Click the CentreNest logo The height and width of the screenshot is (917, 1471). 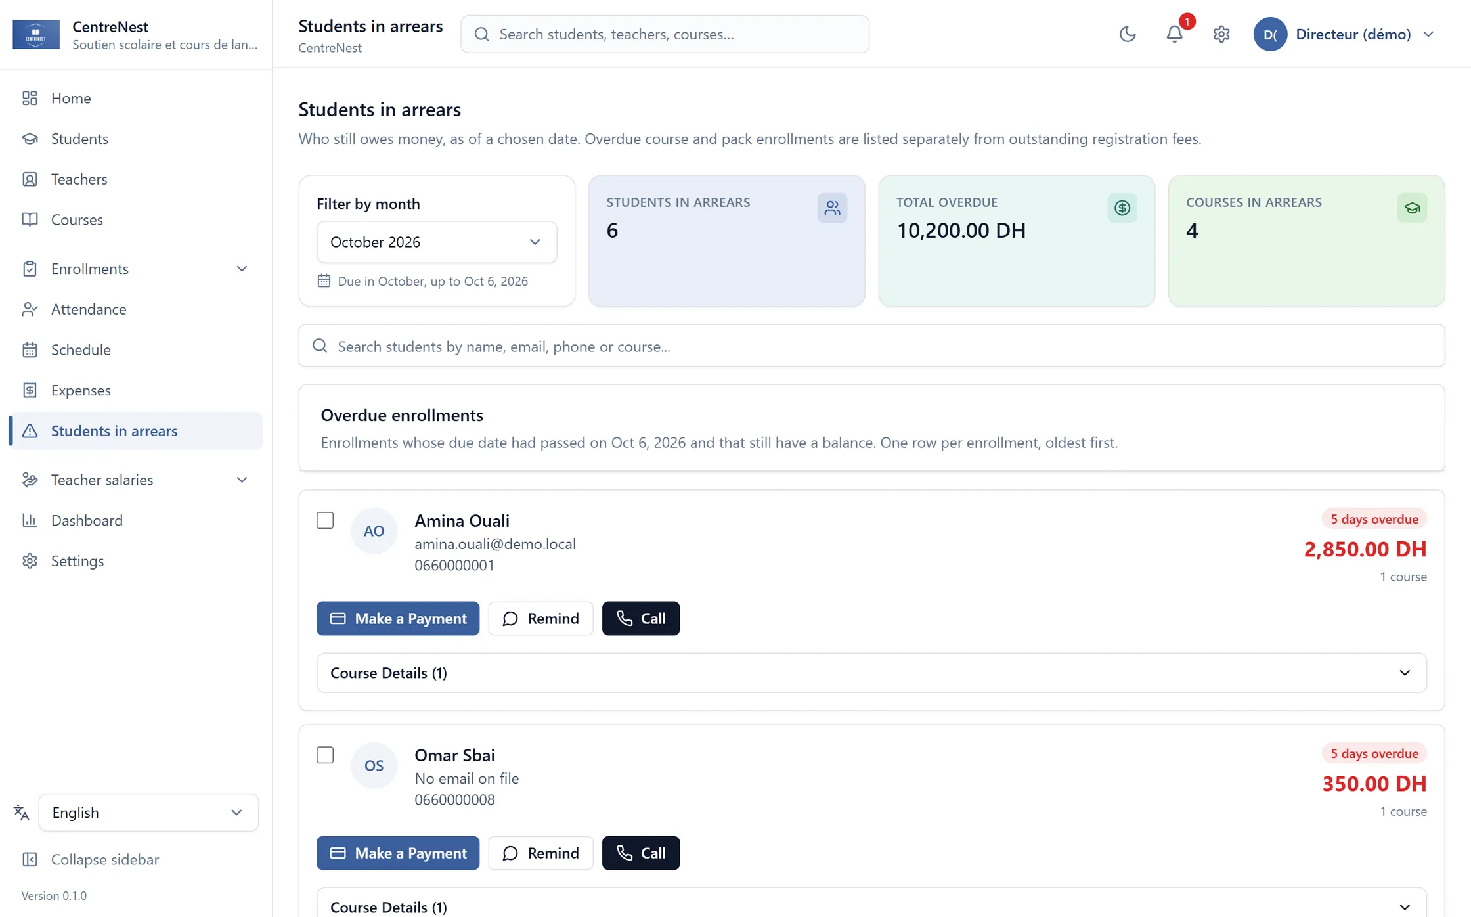pyautogui.click(x=36, y=34)
